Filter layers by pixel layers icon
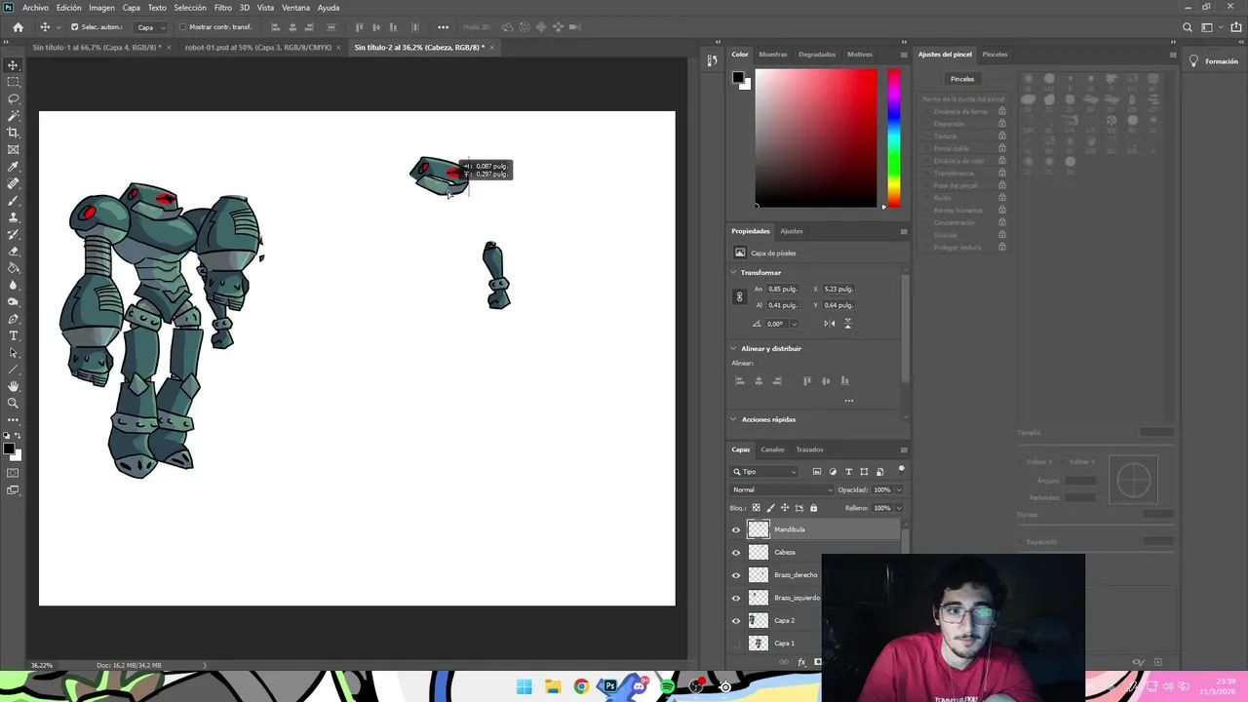1248x702 pixels. click(x=817, y=472)
